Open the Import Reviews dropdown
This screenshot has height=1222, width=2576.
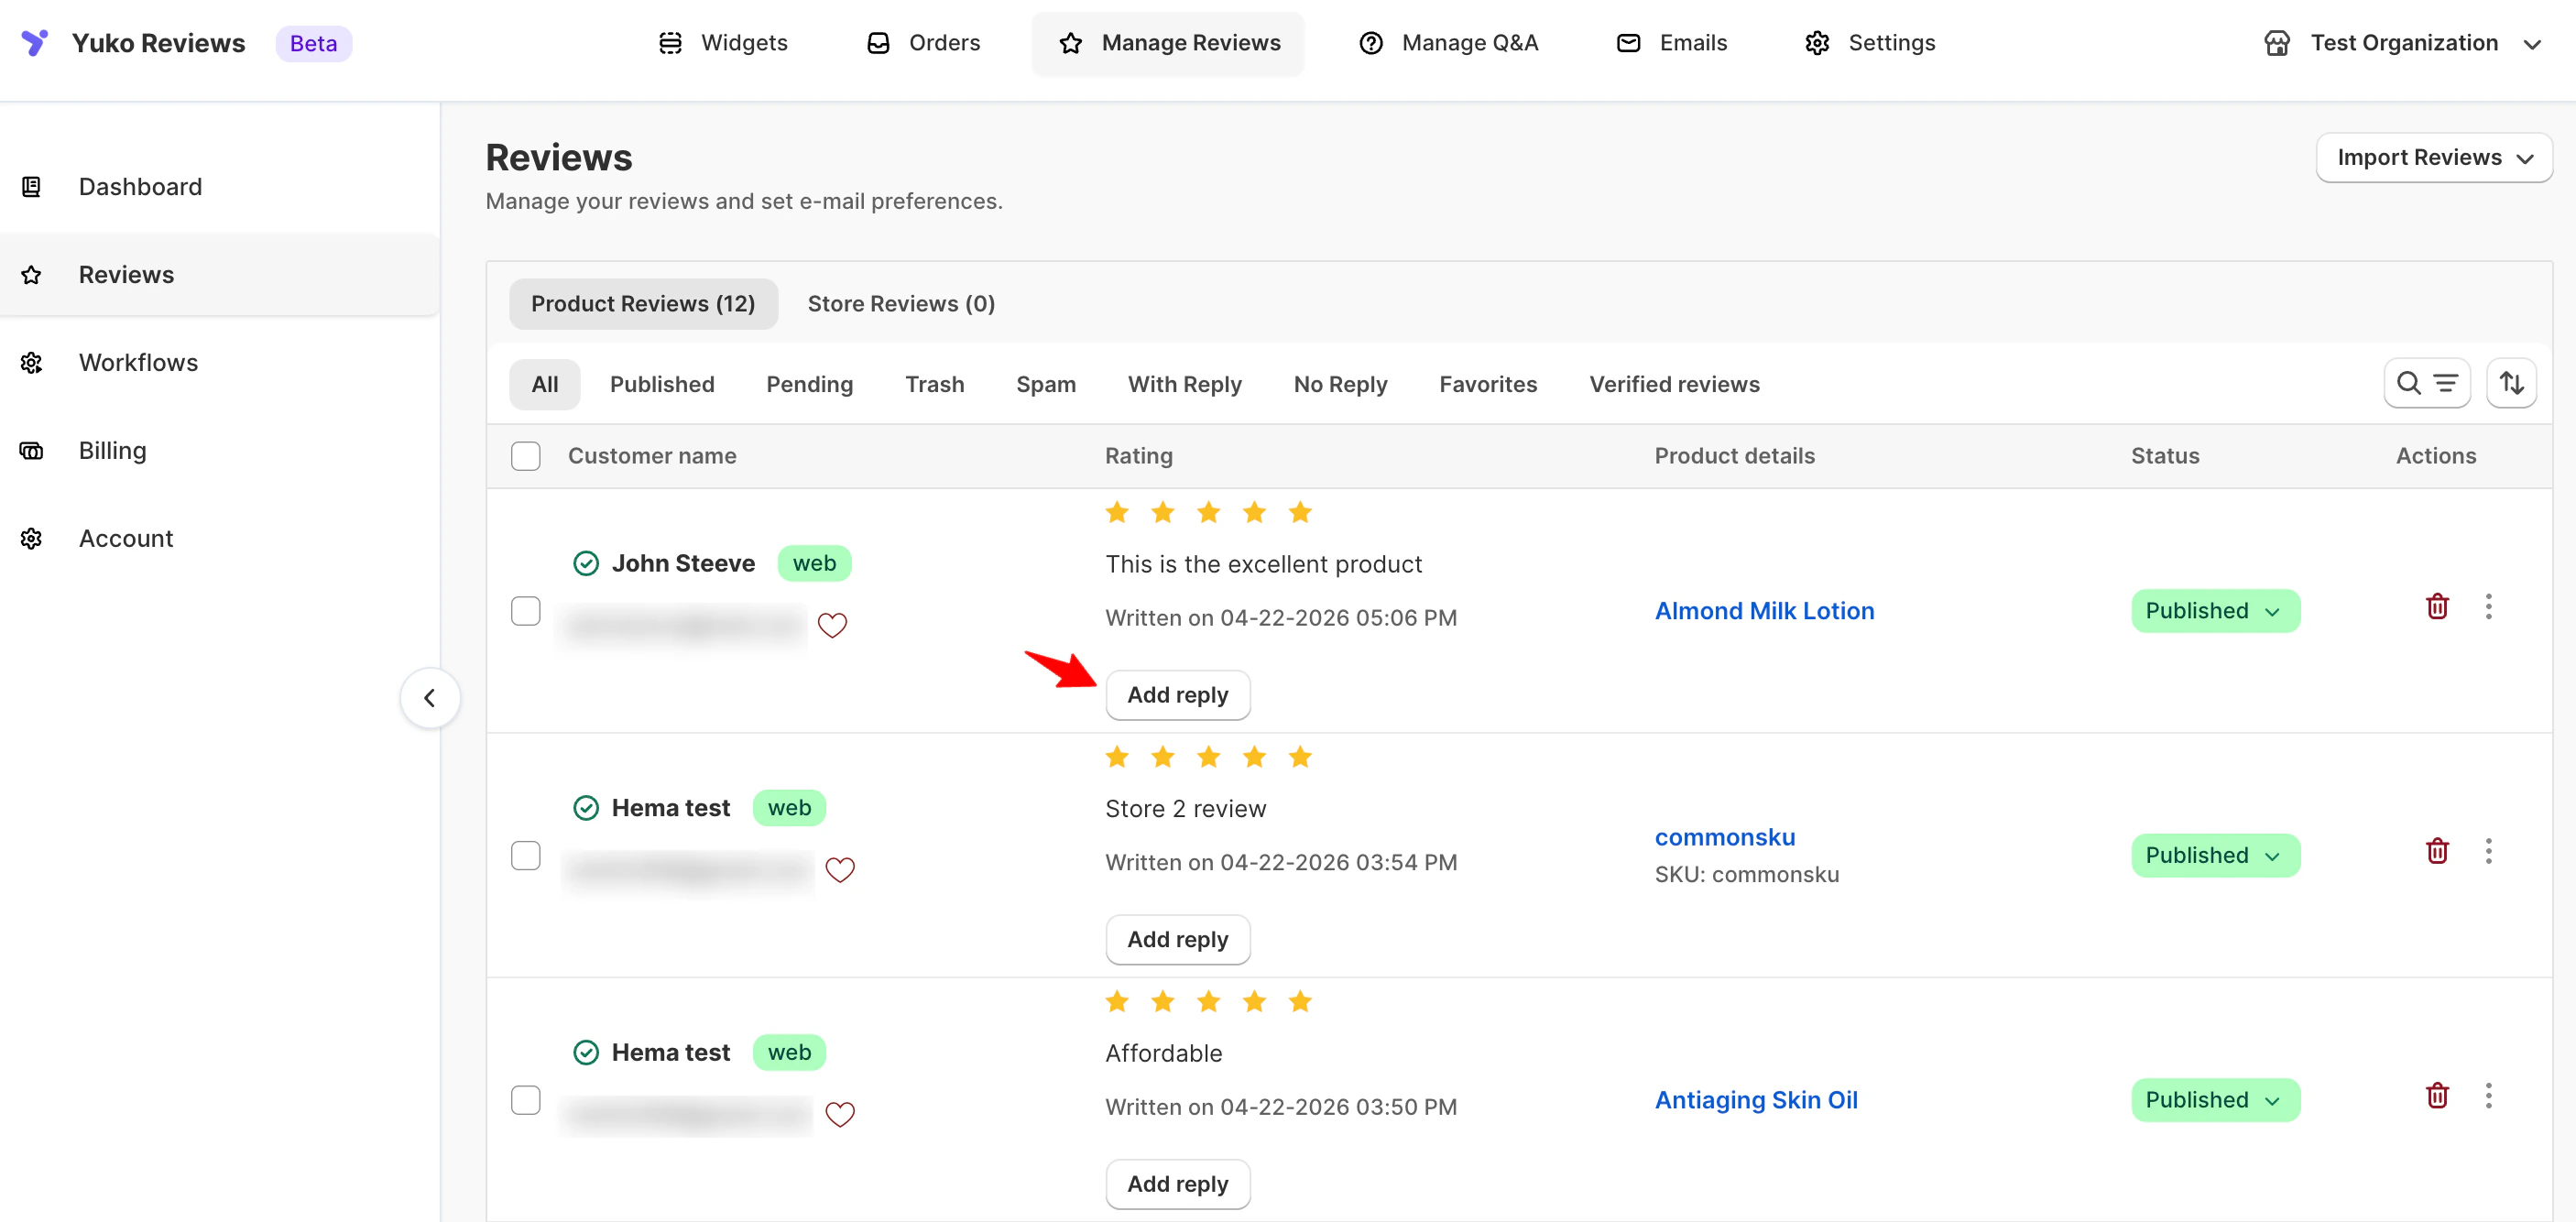[x=2433, y=158]
